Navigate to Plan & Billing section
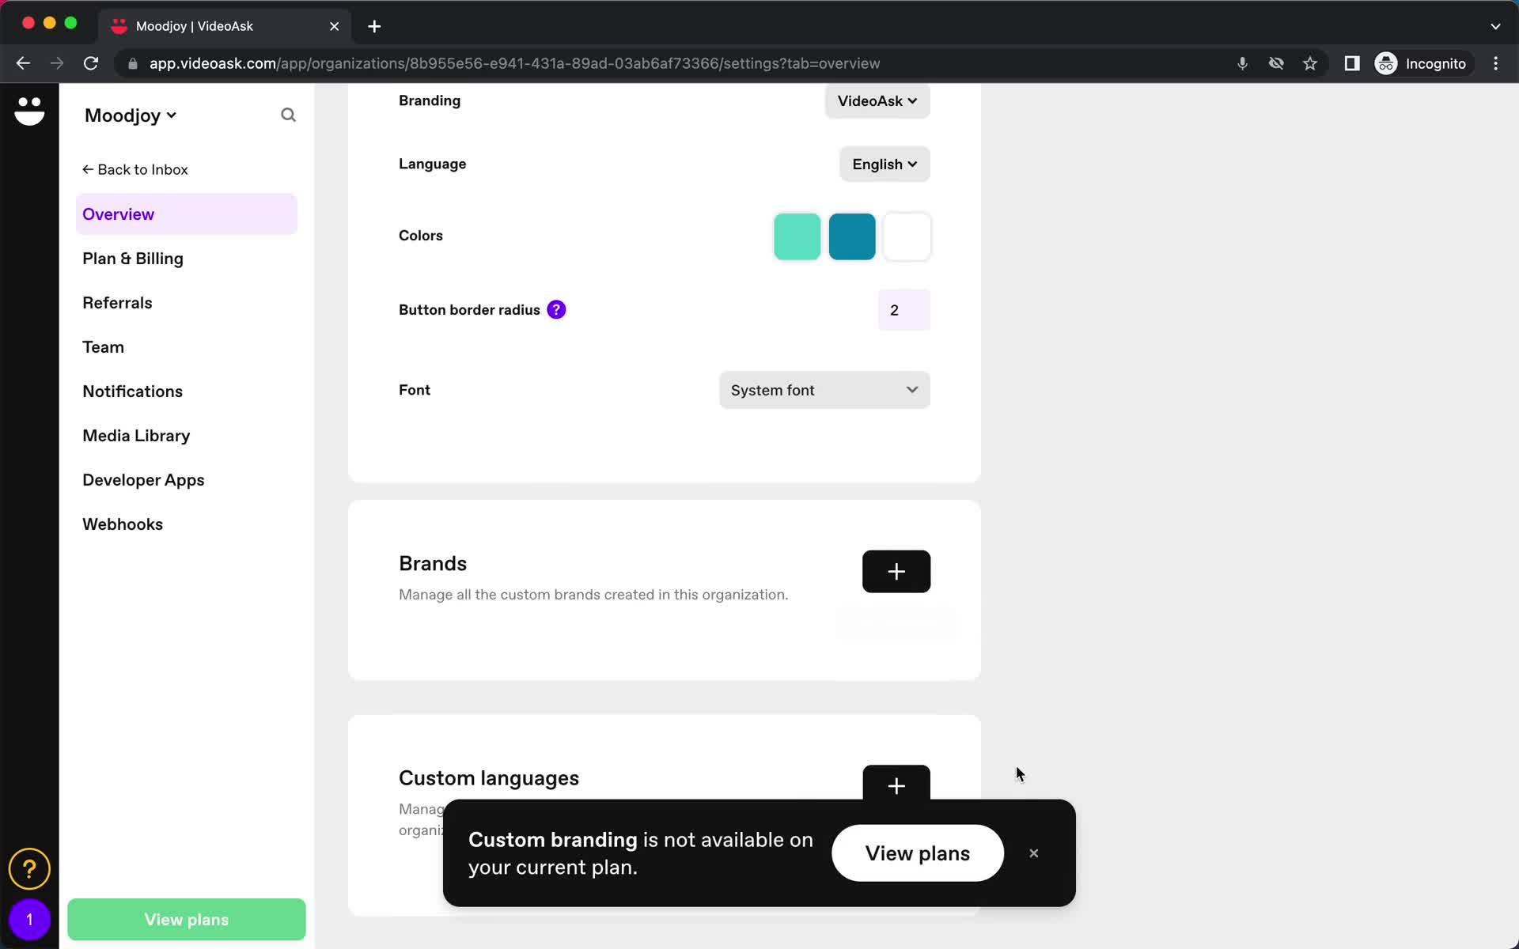The width and height of the screenshot is (1519, 949). (x=132, y=258)
